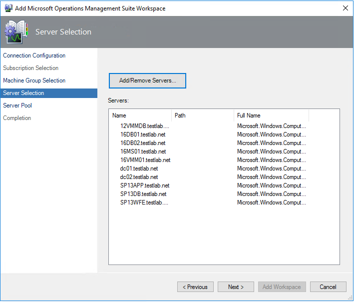Select the SP13APP.testlab.net server row
Screen dimensions: 354x302
tap(144, 185)
